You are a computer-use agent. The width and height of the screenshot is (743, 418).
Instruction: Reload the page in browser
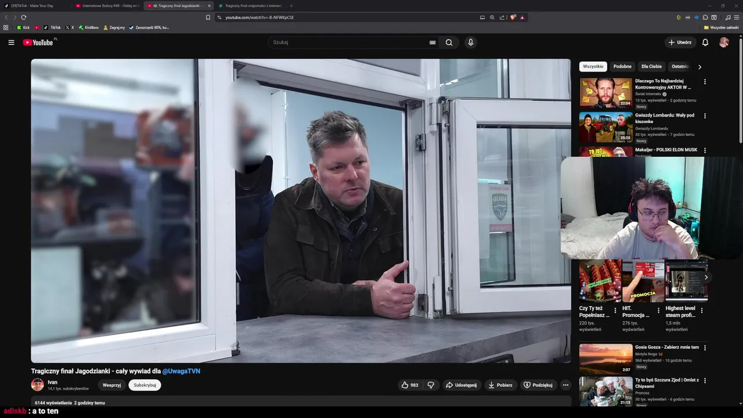pos(24,17)
